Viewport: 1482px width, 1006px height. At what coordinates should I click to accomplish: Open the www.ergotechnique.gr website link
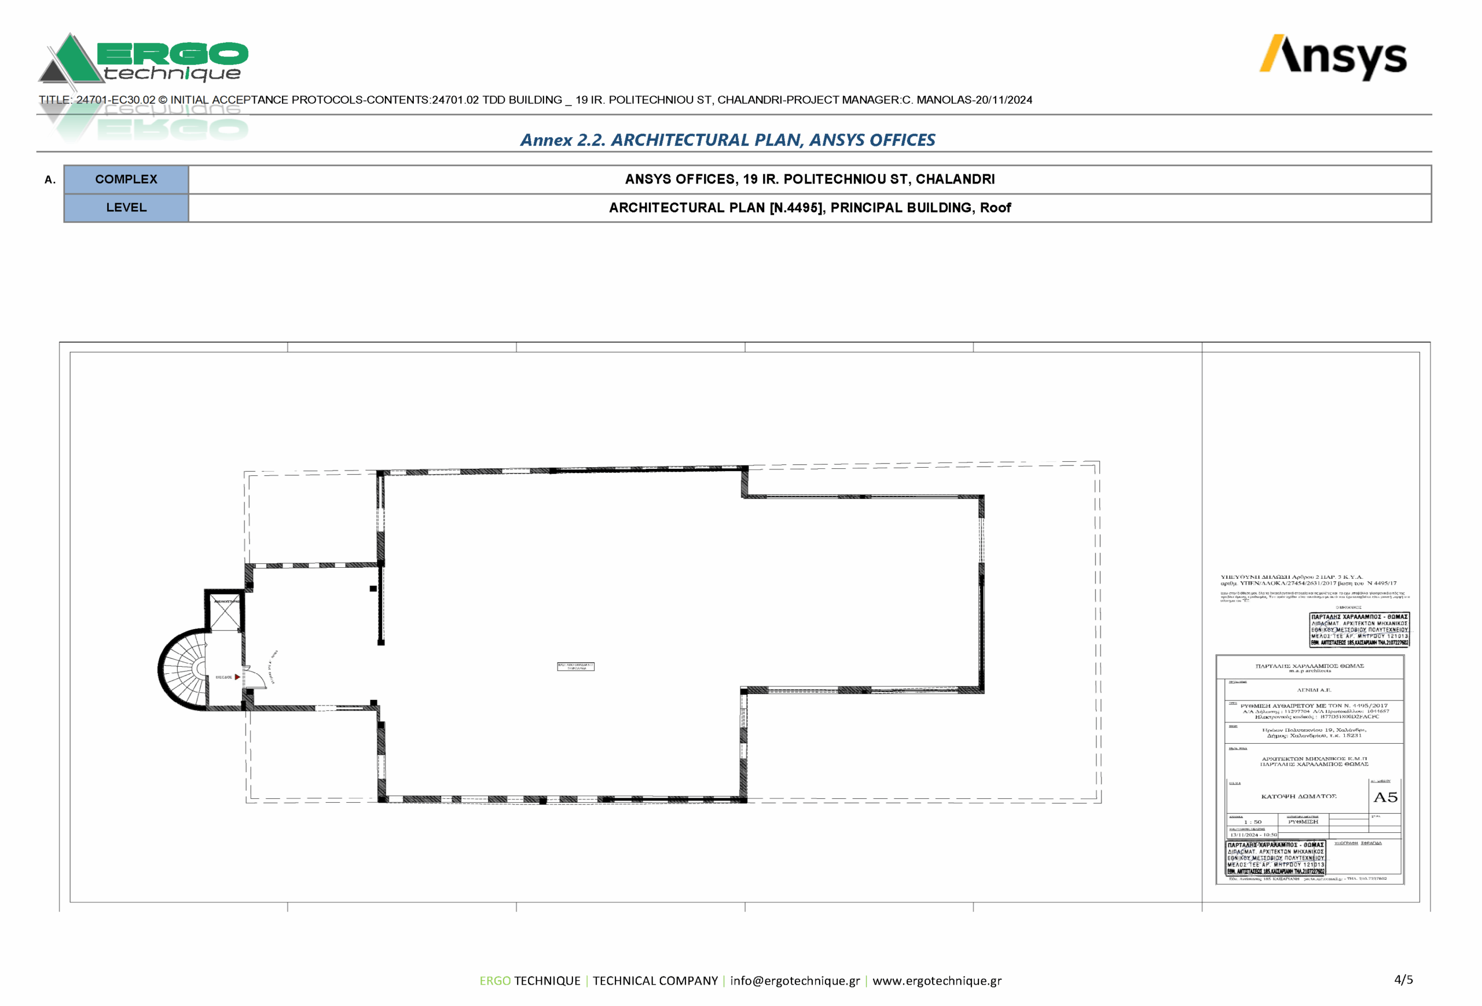point(937,981)
